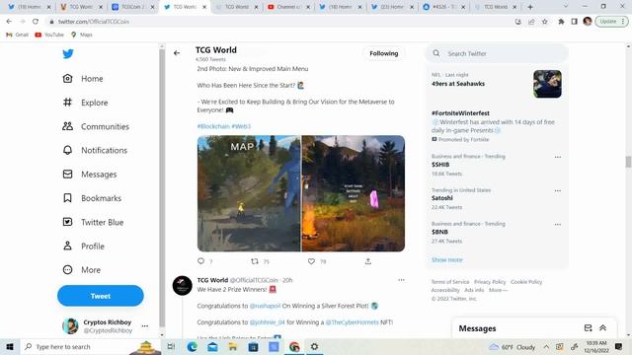Open Terms of Service link
632x355 pixels.
coord(450,282)
